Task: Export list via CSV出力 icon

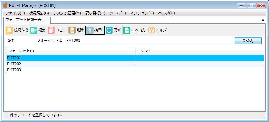Action: (127, 30)
